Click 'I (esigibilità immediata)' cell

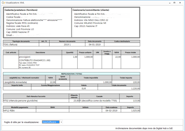[x=24, y=82]
